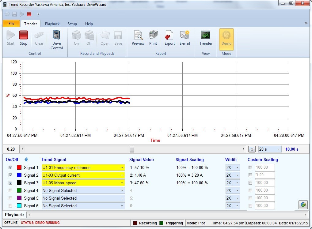Click the Start trending play icon
Screen dimensions: 312x229
click(10, 38)
